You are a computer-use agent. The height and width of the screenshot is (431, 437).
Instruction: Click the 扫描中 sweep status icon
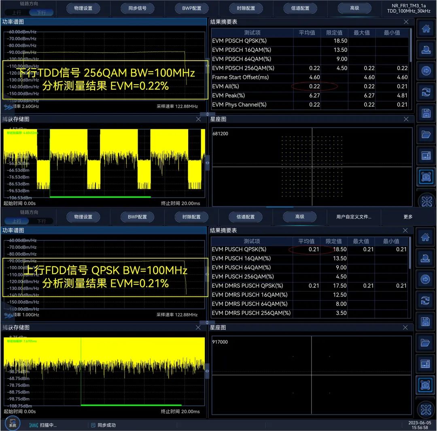tap(34, 425)
